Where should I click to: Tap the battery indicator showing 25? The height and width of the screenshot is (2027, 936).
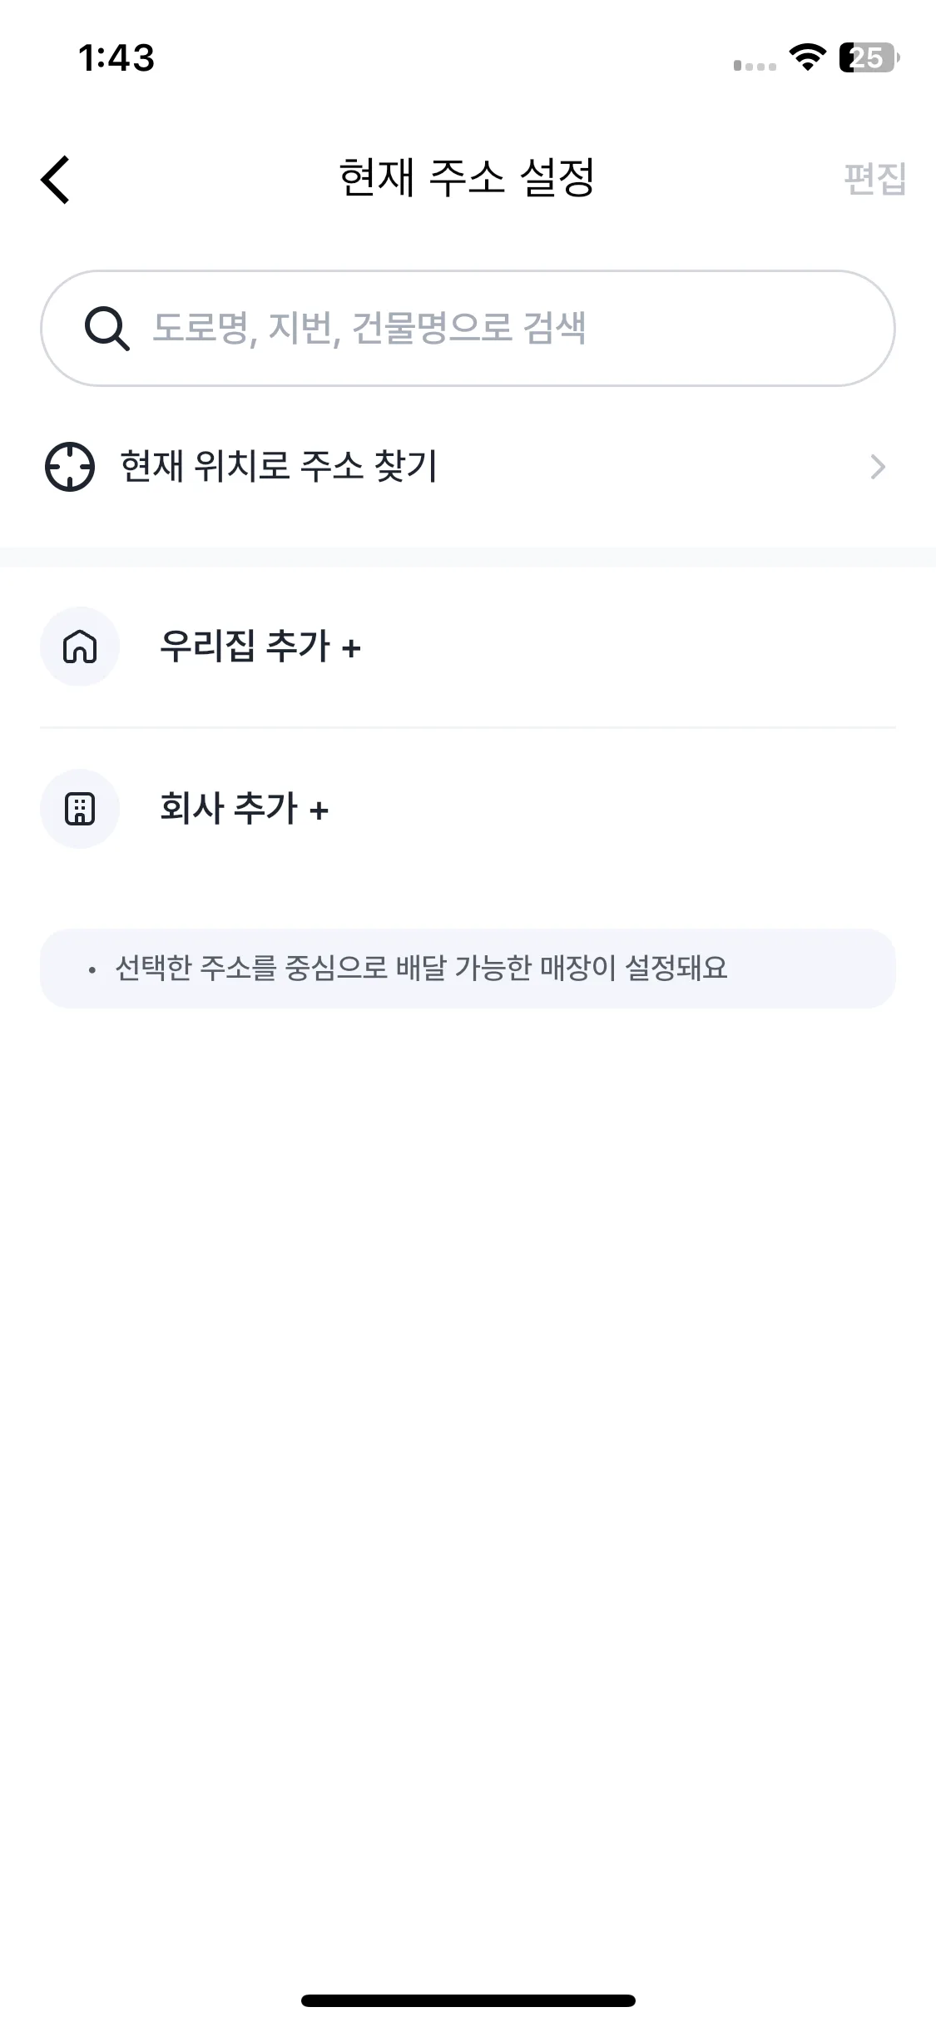point(868,57)
